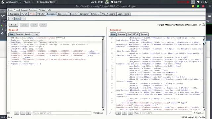Click the Wi-Fi network icon in system tray
This screenshot has height=119, width=212.
198,2
